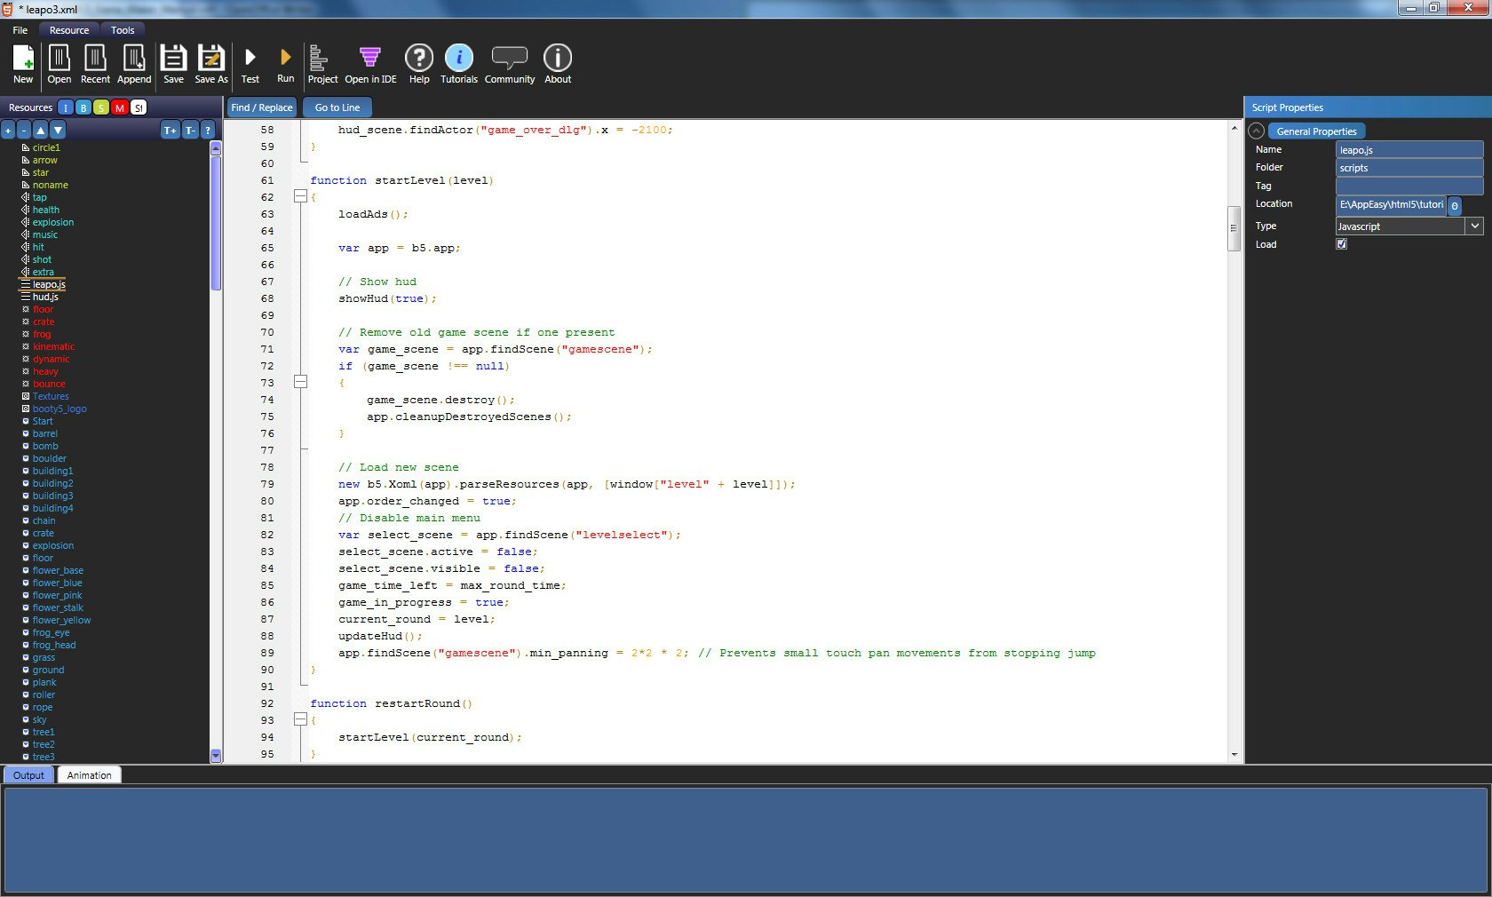Click the Test icon in the toolbar
The width and height of the screenshot is (1492, 897).
pos(250,62)
